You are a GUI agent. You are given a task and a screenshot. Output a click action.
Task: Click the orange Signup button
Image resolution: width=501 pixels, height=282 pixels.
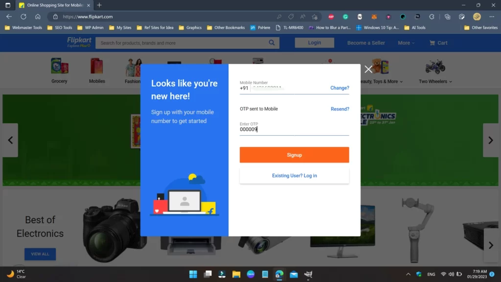click(x=294, y=155)
